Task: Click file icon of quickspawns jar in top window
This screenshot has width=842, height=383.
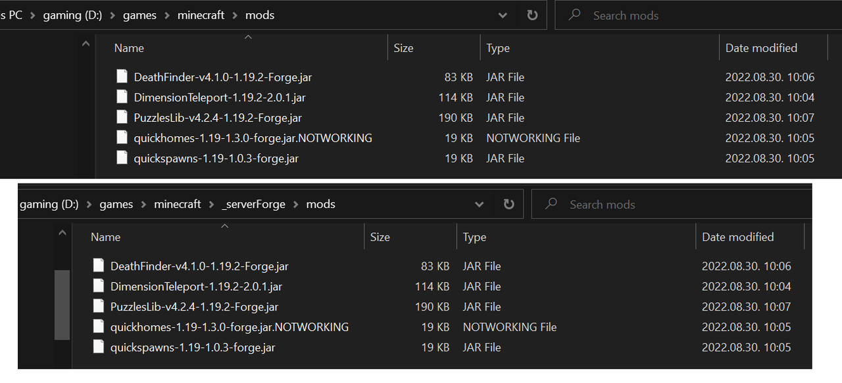Action: tap(122, 157)
